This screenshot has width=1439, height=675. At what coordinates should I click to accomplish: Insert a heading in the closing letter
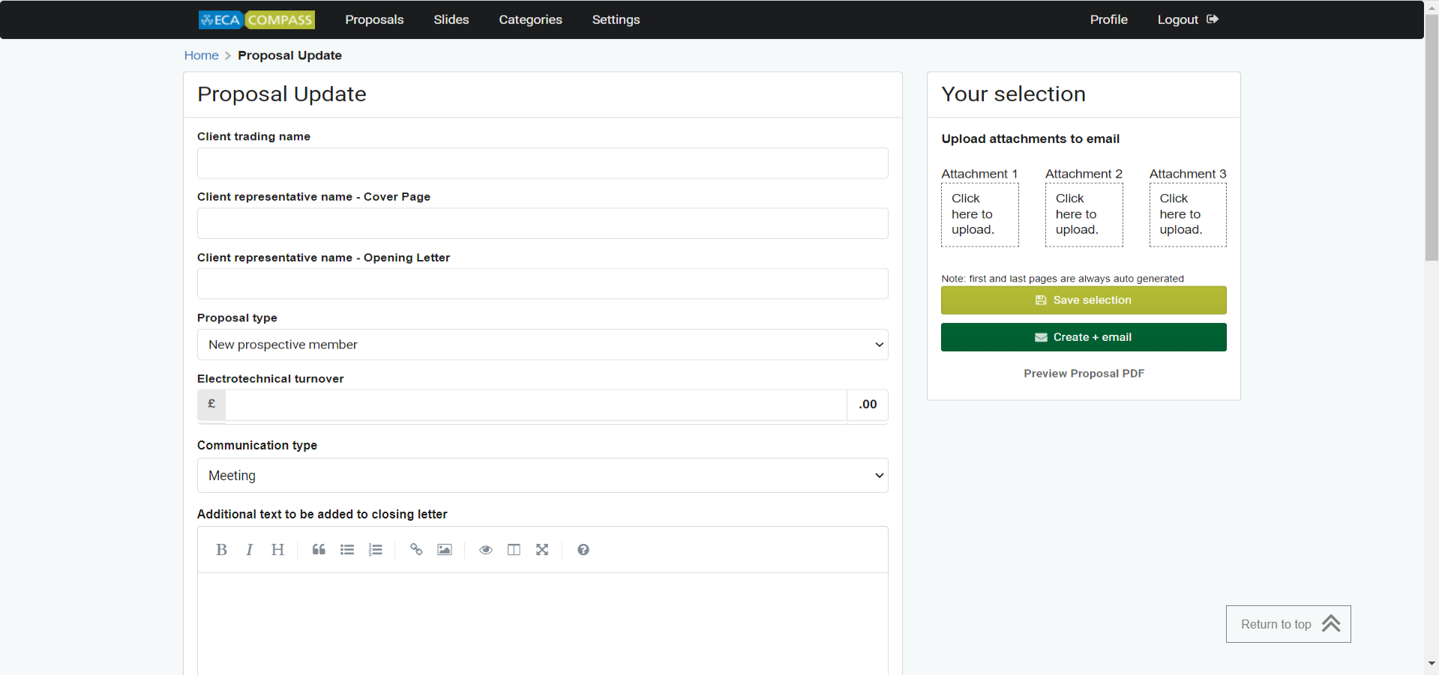(277, 549)
